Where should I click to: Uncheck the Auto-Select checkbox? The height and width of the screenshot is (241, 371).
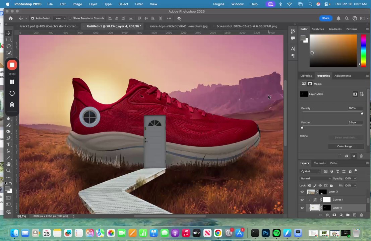[33, 18]
